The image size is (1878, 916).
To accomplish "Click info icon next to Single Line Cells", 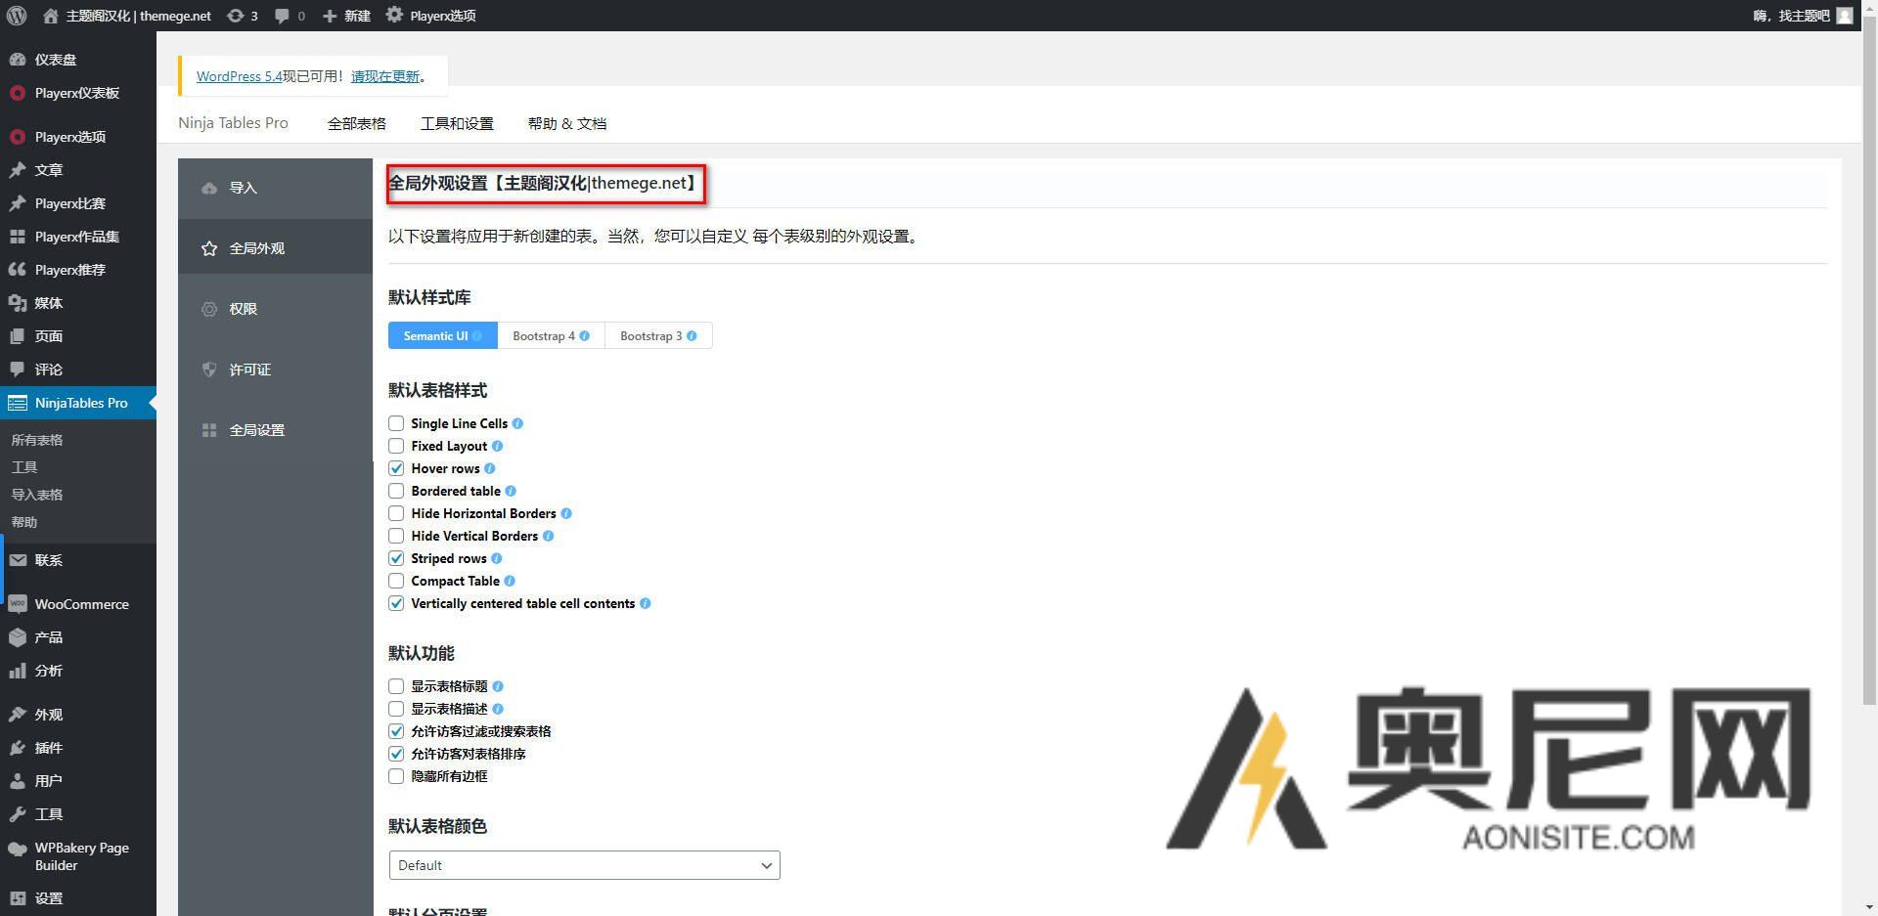I will click(517, 423).
